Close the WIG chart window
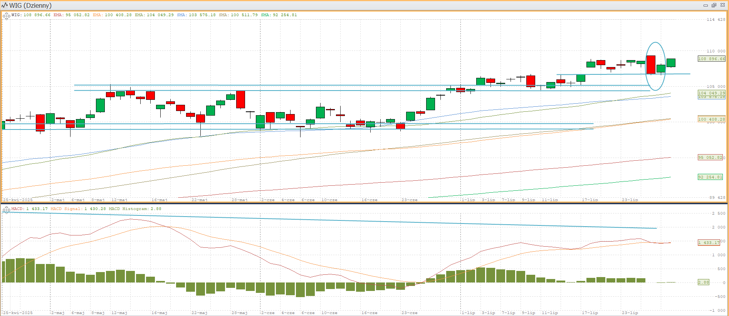The image size is (729, 316). (x=722, y=5)
